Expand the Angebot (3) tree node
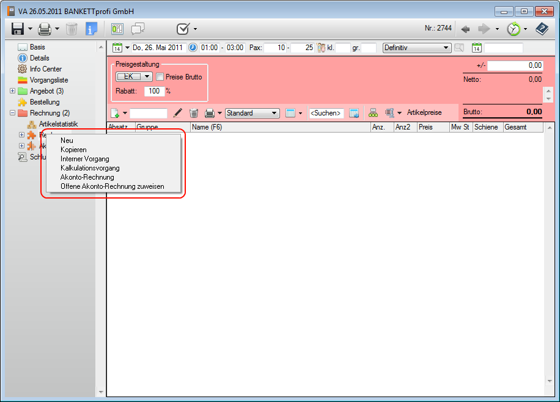 13,91
